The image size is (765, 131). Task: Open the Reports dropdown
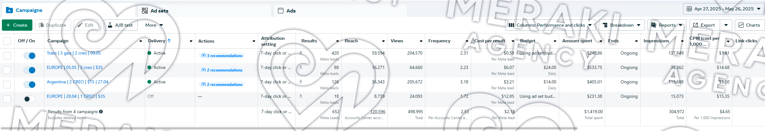(x=667, y=25)
